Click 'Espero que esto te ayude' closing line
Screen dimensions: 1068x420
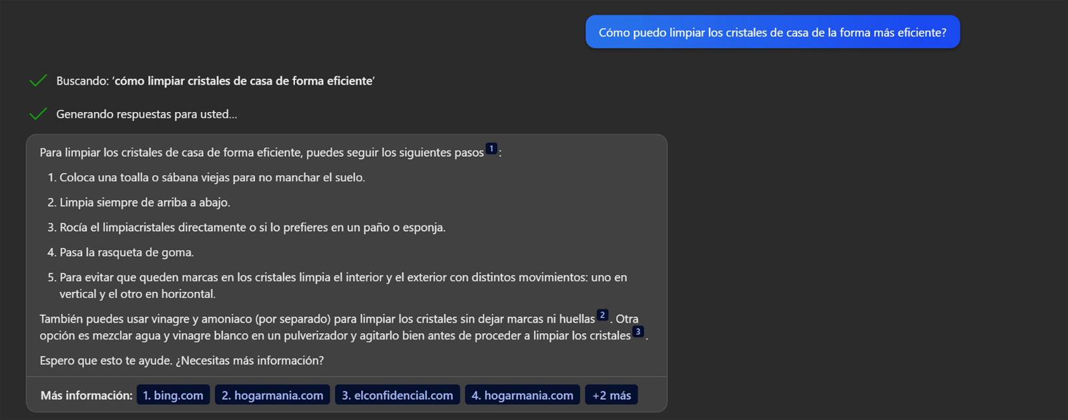click(182, 360)
